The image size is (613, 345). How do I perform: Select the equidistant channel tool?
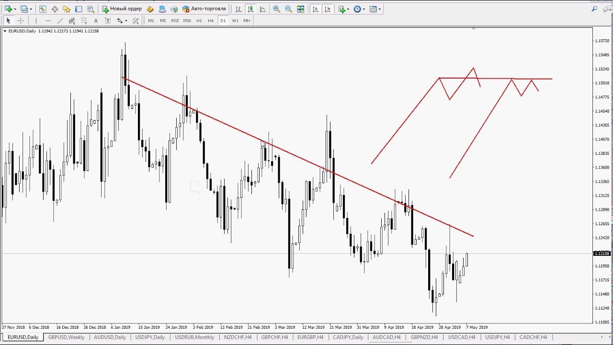pos(72,21)
